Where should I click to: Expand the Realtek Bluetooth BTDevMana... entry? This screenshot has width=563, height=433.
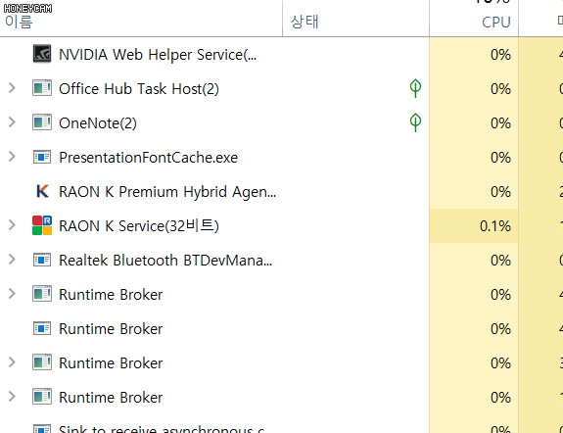coord(12,259)
